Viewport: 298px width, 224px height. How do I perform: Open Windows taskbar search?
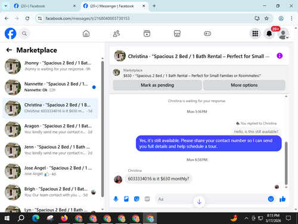click(x=21, y=218)
